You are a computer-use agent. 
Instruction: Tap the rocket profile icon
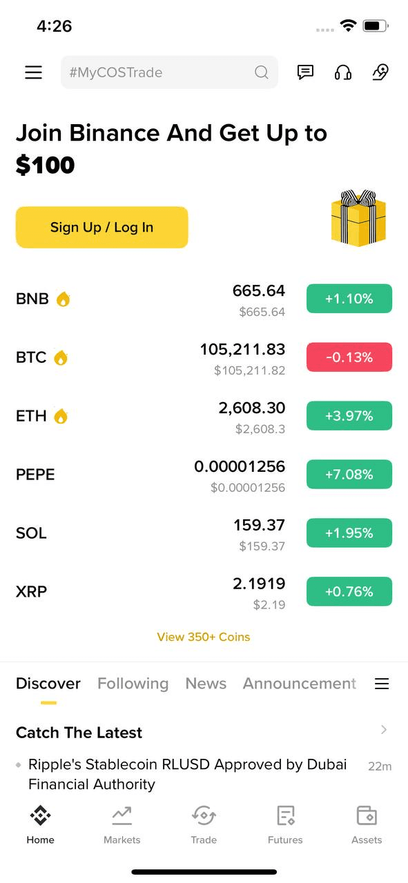point(380,72)
